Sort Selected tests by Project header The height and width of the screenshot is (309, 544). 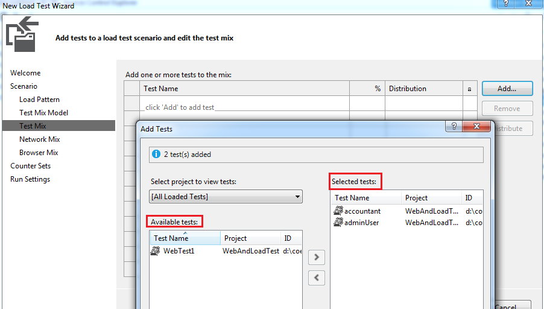[431, 198]
